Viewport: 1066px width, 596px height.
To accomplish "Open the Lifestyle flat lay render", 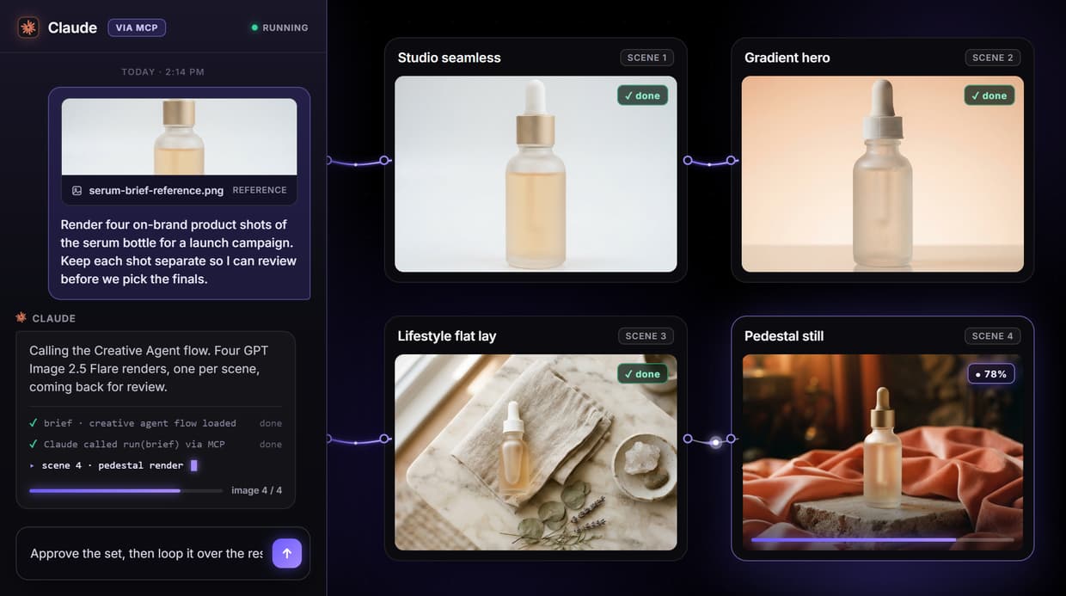I will [536, 452].
